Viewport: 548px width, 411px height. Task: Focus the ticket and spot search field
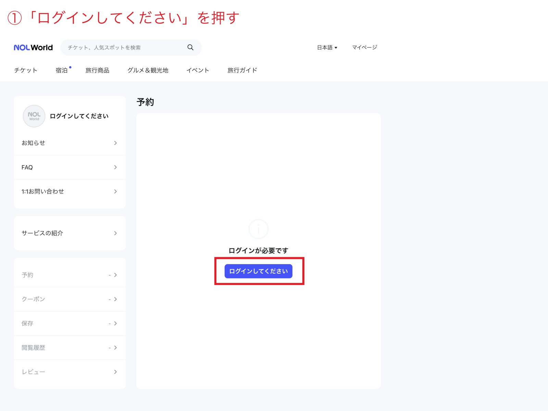click(x=131, y=48)
